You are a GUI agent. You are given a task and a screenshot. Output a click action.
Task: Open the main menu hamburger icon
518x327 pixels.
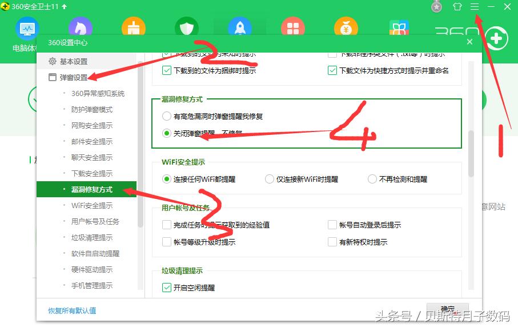pyautogui.click(x=475, y=7)
